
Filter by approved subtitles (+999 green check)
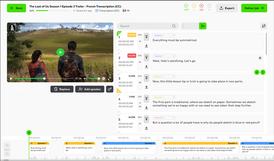186,7
